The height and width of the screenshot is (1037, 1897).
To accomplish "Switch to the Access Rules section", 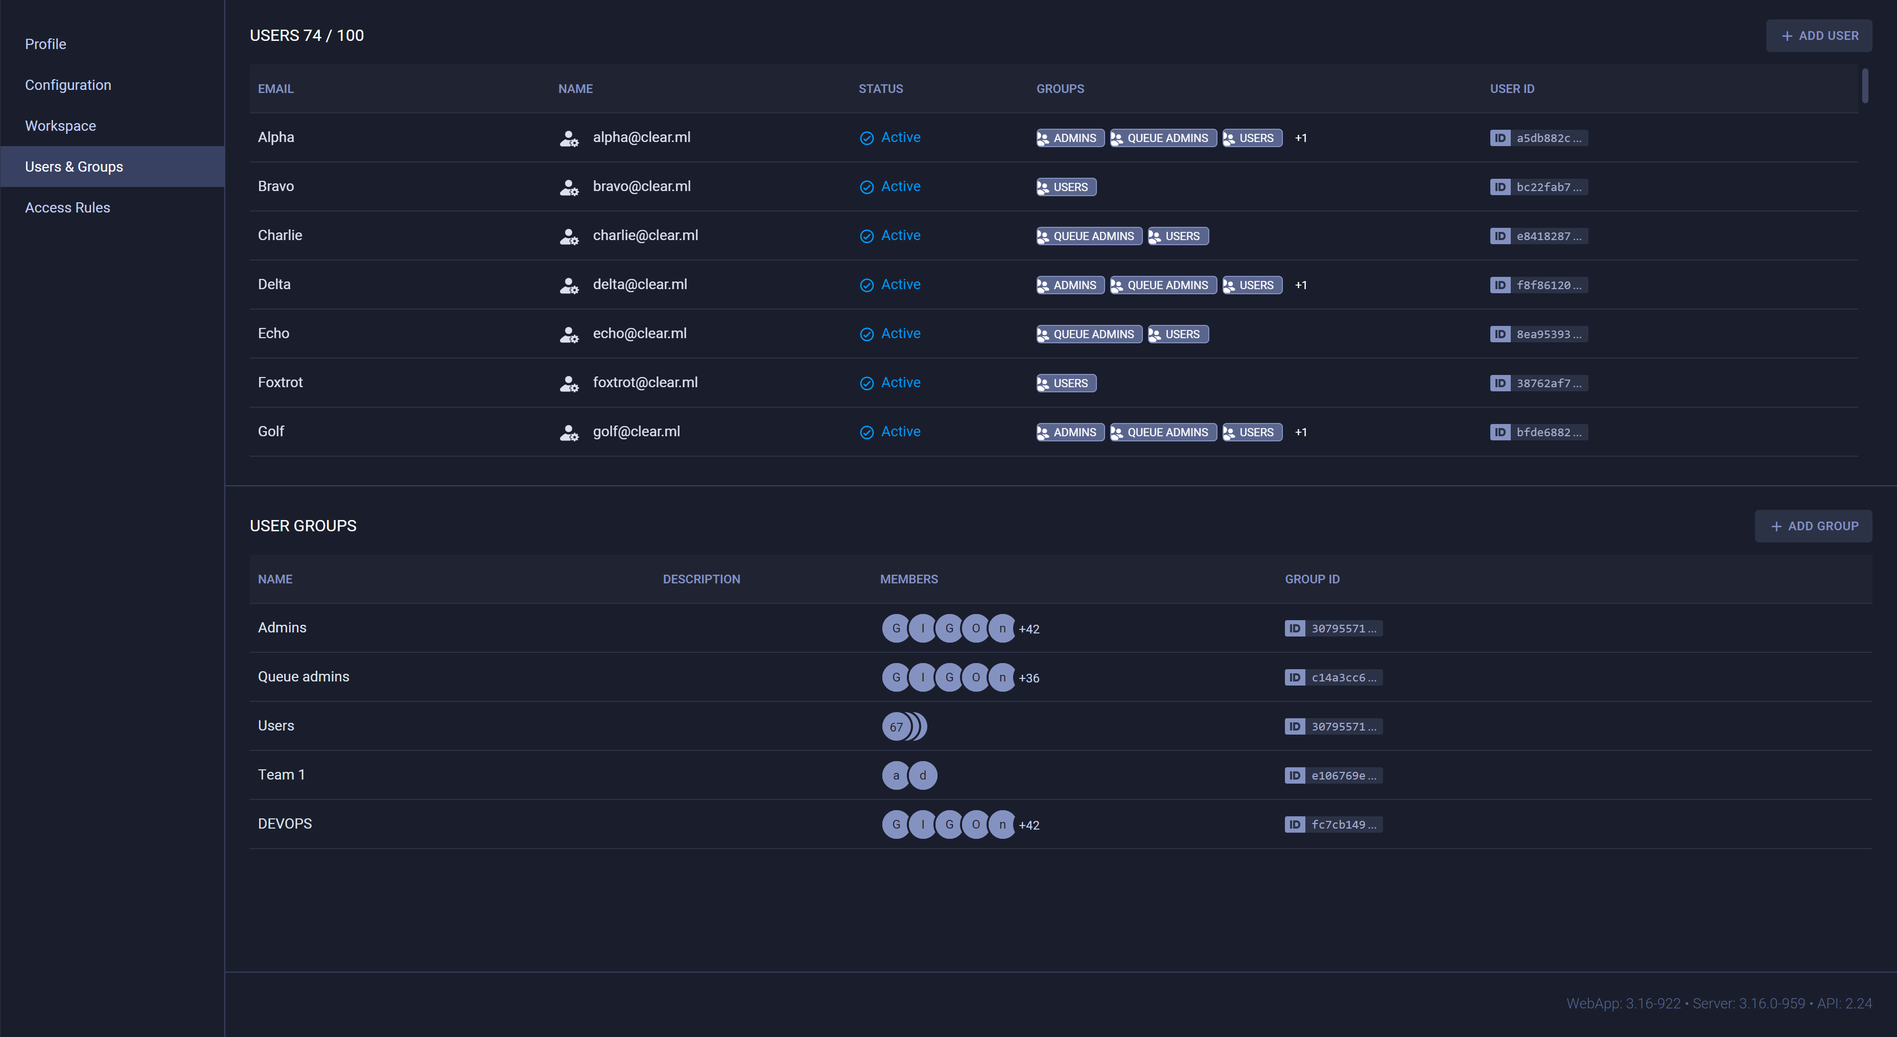I will (x=67, y=207).
